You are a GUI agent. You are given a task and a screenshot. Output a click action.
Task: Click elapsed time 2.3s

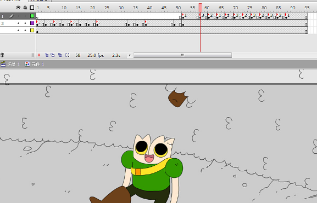116,55
